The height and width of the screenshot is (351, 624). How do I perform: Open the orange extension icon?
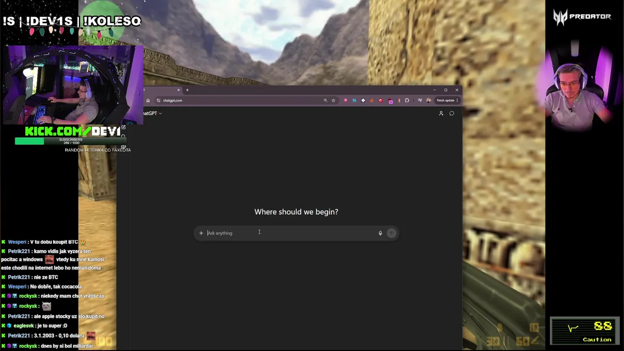coord(372,100)
